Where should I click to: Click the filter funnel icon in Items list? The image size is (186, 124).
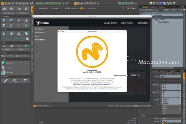click(x=184, y=10)
